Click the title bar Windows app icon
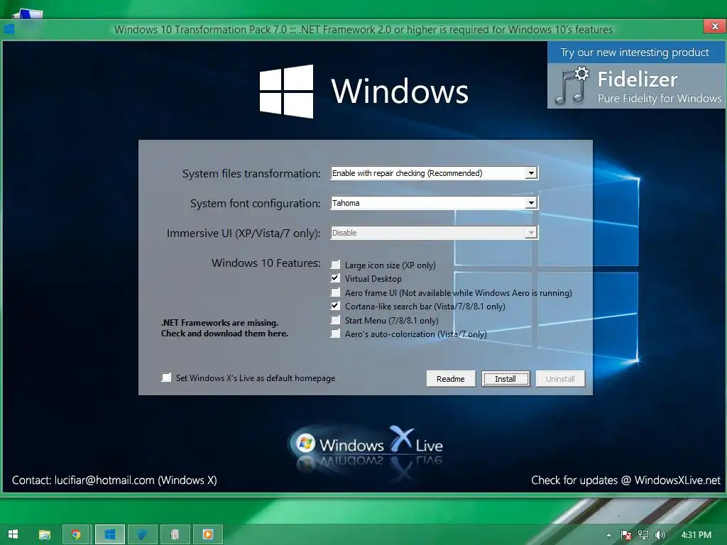Screen dimensions: 727x545 click(9, 29)
